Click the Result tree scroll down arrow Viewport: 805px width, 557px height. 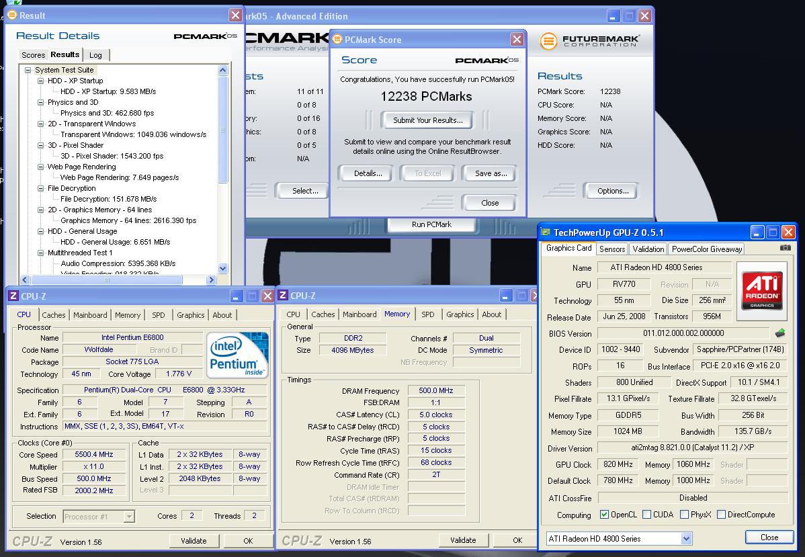[x=223, y=268]
